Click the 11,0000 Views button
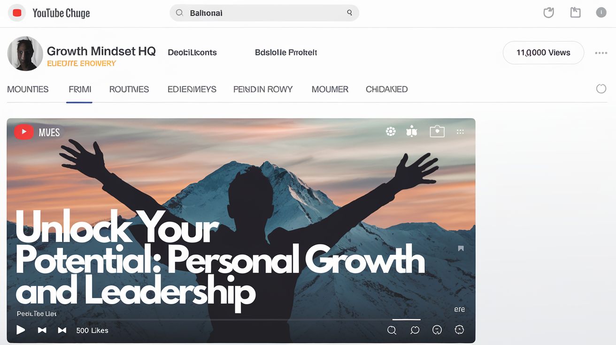 point(543,52)
